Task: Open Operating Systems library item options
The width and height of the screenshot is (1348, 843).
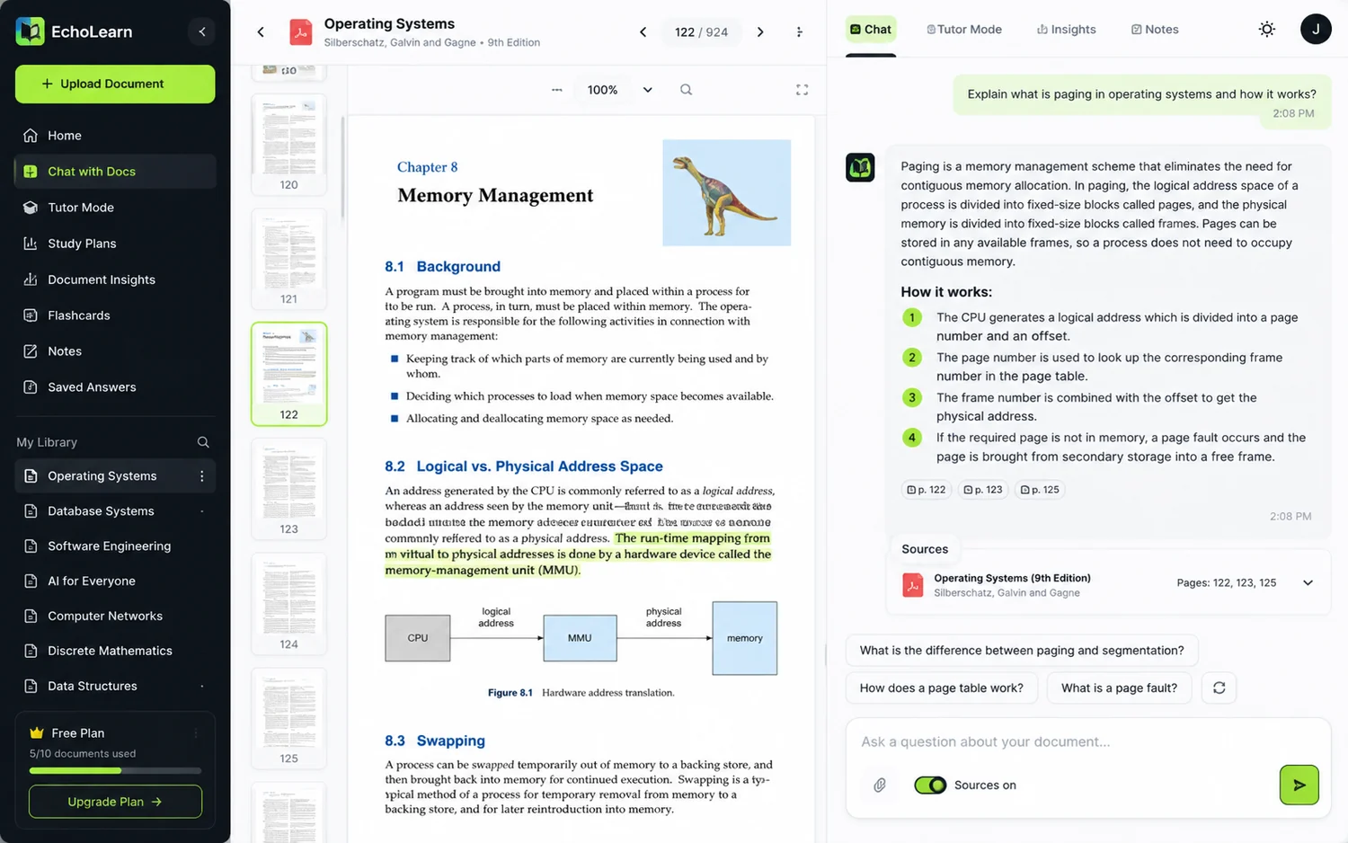Action: click(201, 476)
